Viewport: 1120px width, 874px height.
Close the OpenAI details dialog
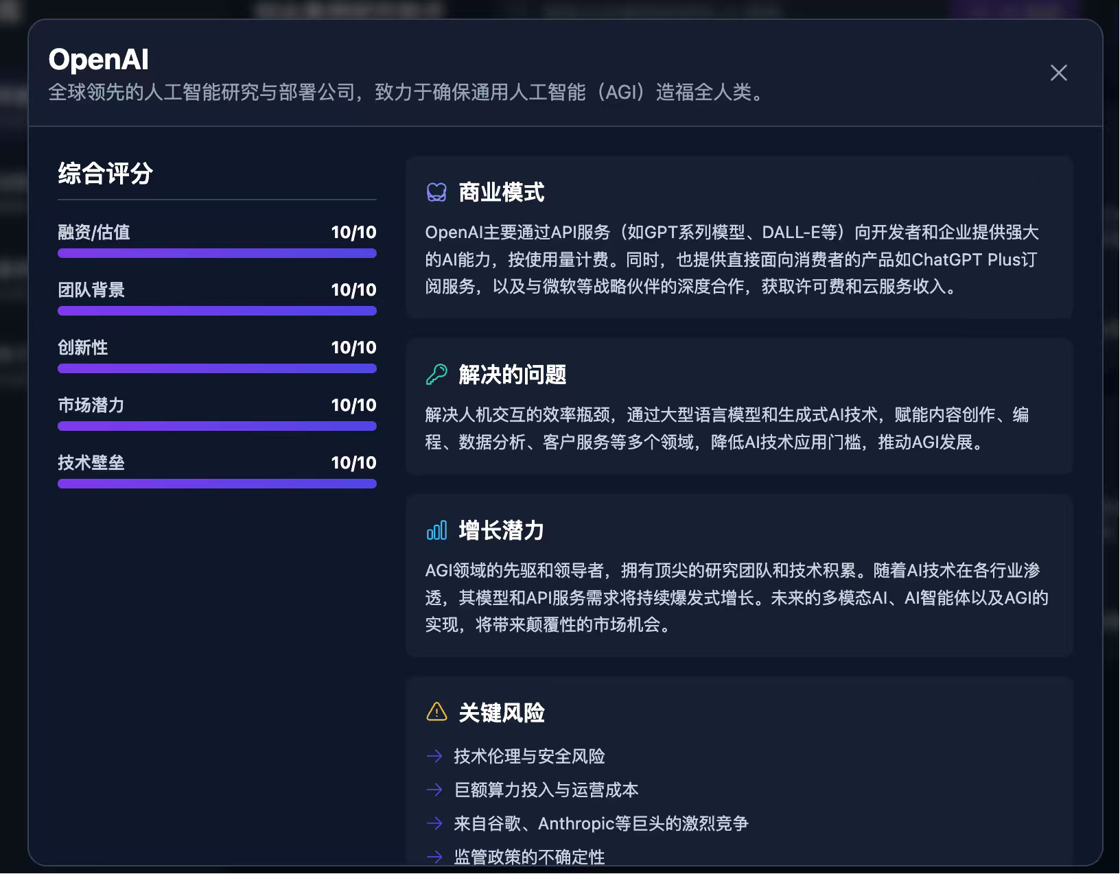[1058, 73]
